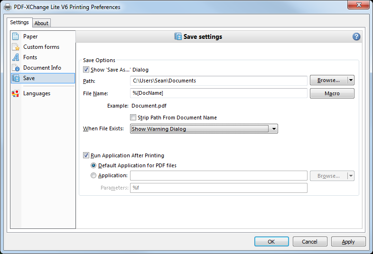Click the printer icon in title bar
This screenshot has width=373, height=254.
(8, 7)
